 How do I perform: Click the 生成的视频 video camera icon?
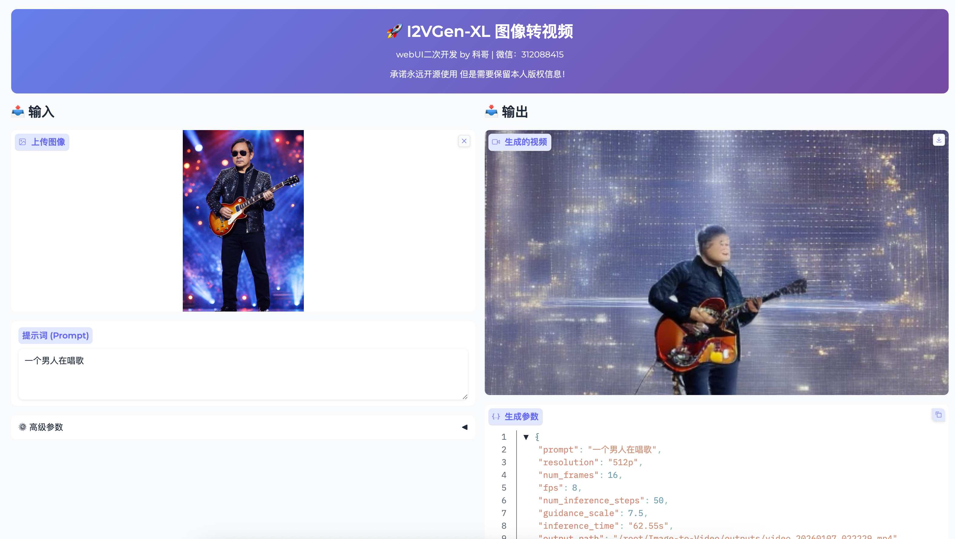496,142
